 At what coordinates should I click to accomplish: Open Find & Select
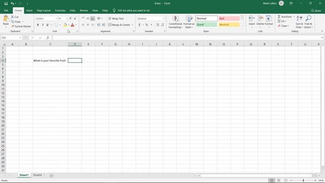tap(308, 22)
